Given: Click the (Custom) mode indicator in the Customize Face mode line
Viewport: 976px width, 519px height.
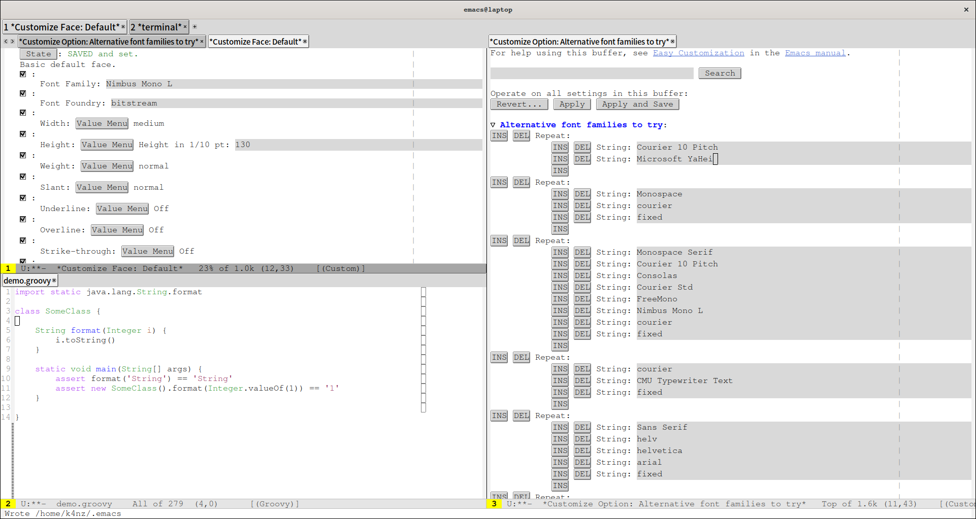Looking at the screenshot, I should [341, 268].
